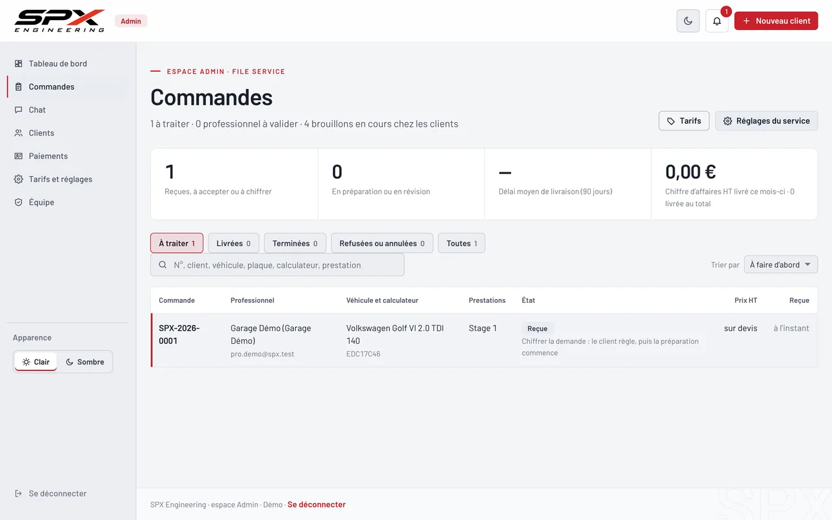The image size is (832, 520).
Task: Select the Clair appearance option
Action: pyautogui.click(x=36, y=362)
